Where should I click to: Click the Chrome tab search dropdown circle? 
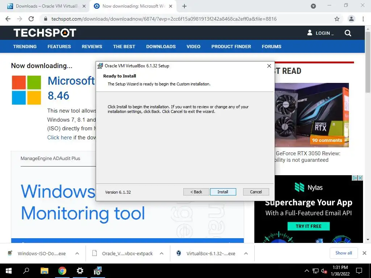tap(313, 6)
